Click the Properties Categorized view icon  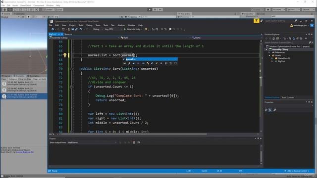266,110
